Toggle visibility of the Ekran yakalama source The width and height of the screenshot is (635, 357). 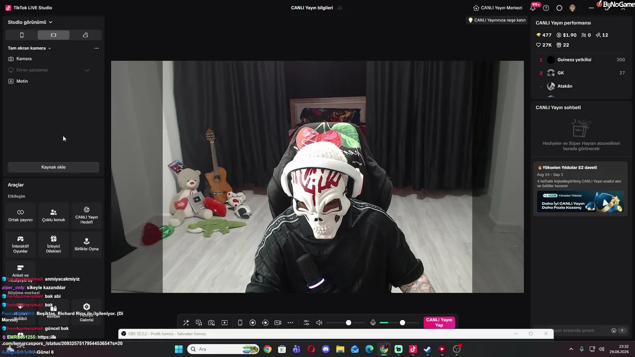[87, 70]
